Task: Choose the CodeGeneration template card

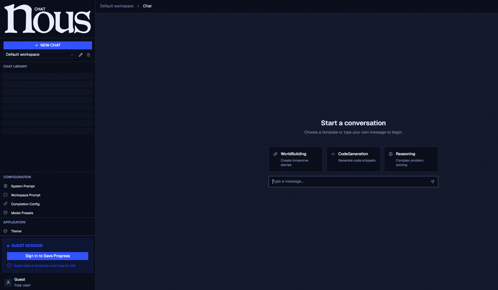Action: click(353, 159)
